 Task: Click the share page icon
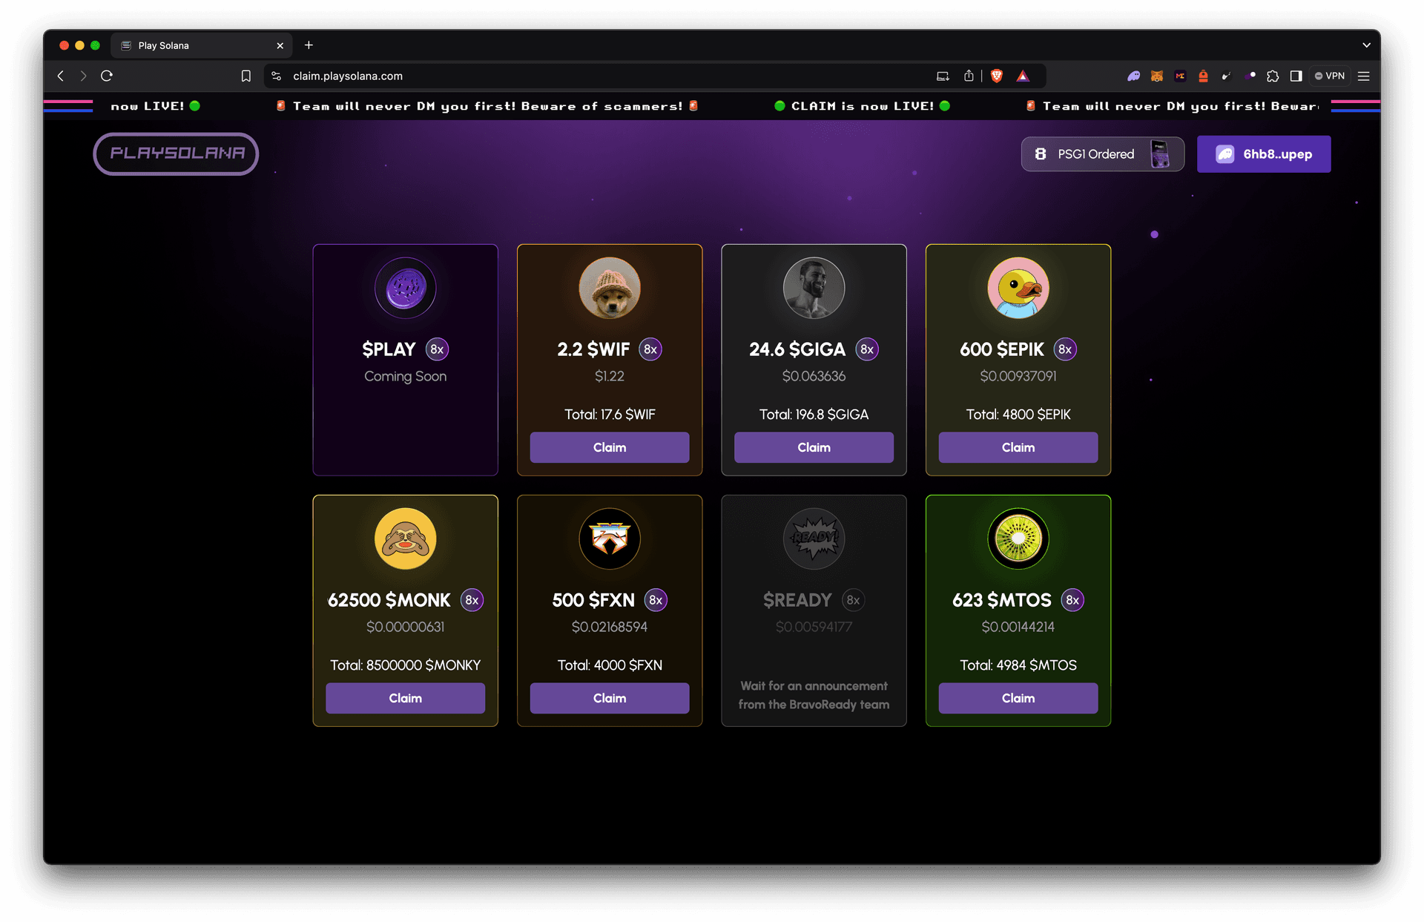969,76
